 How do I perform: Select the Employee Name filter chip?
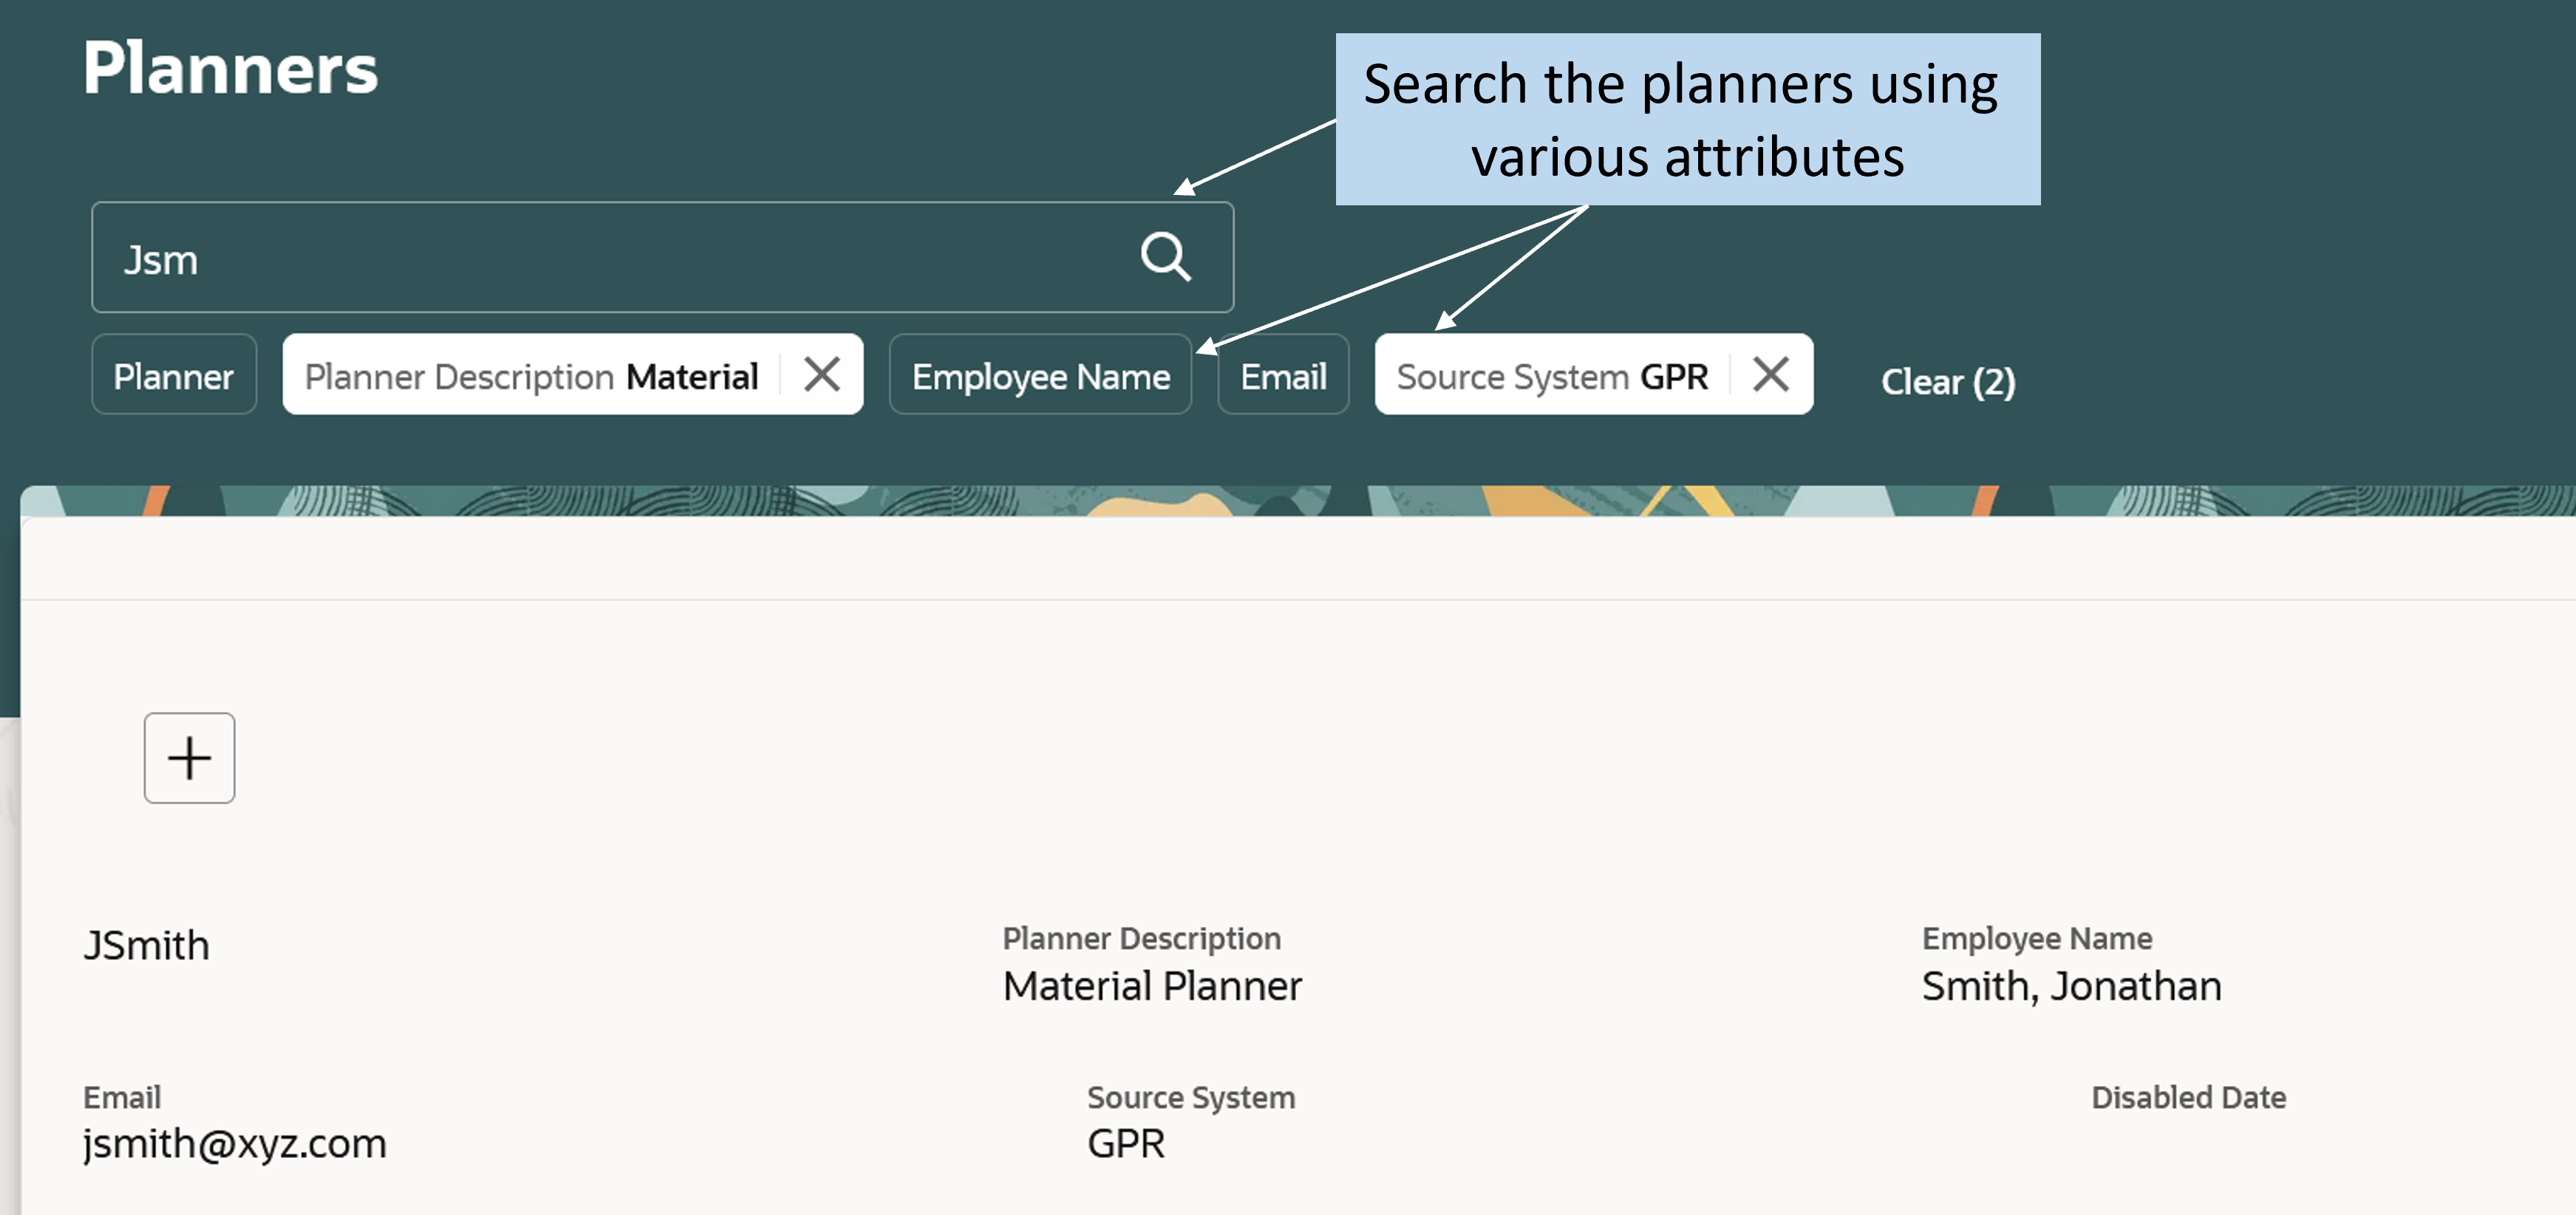[x=1040, y=374]
